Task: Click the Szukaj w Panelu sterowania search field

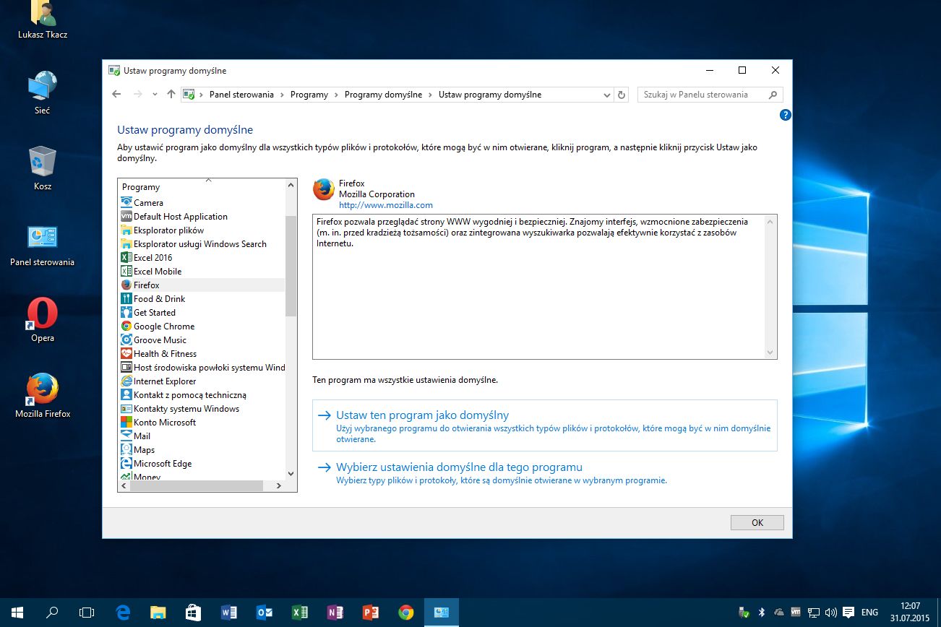Action: pyautogui.click(x=701, y=95)
